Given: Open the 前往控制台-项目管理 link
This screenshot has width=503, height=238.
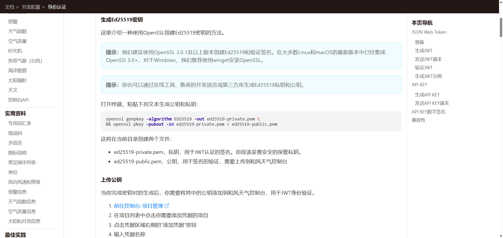Looking at the screenshot, I should (139, 206).
